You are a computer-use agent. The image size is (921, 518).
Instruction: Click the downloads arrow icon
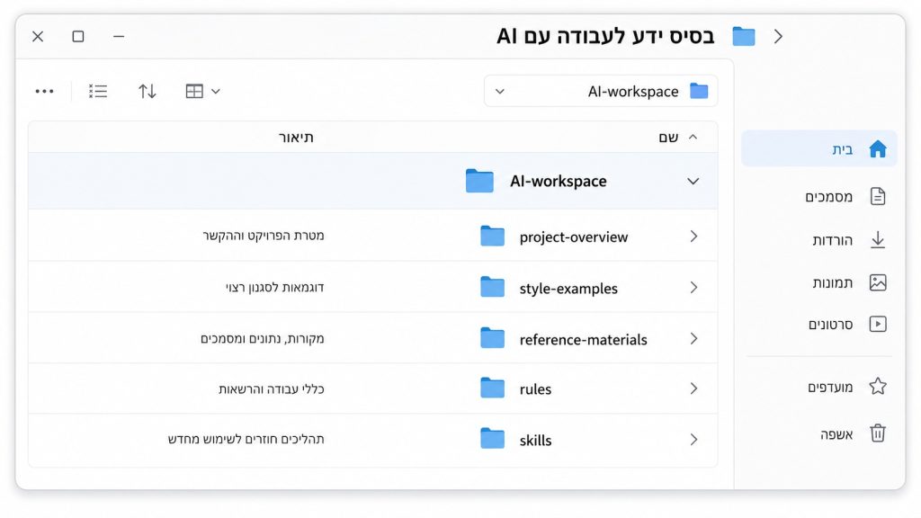(x=878, y=239)
